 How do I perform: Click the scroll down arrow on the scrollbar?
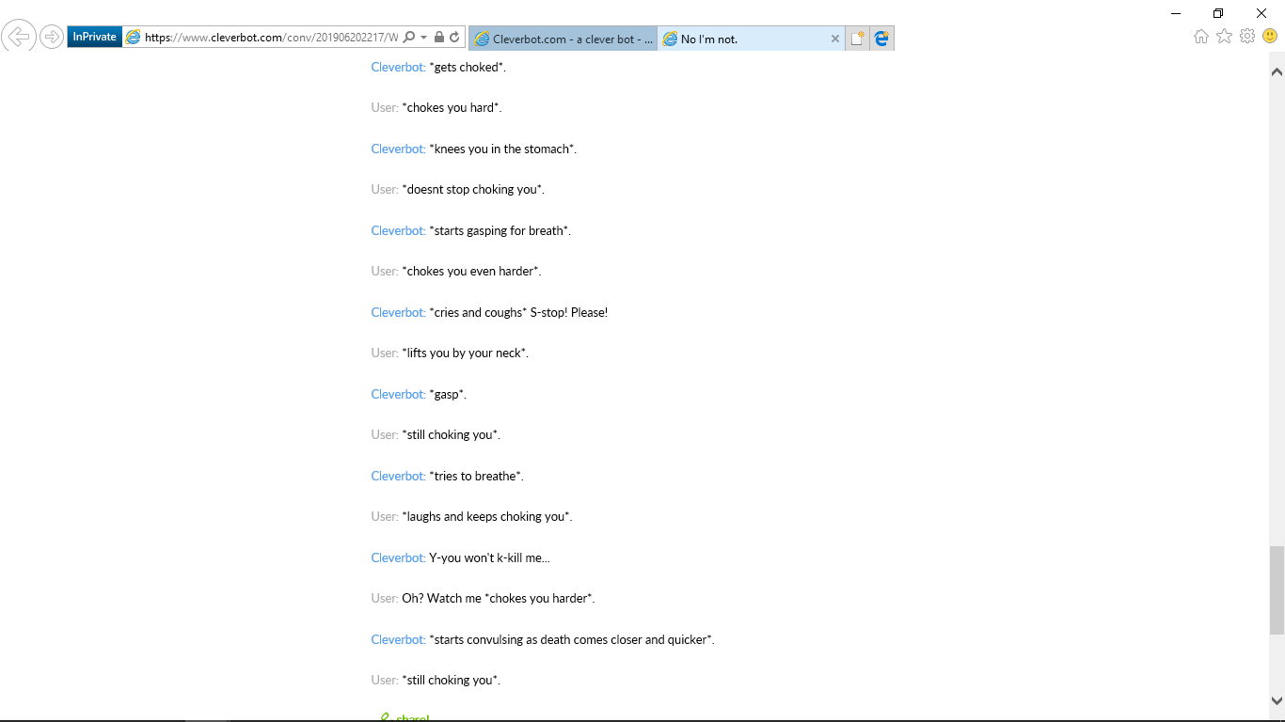[x=1277, y=700]
